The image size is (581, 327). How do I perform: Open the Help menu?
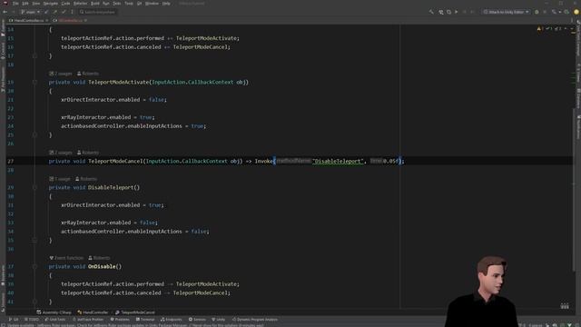coord(166,4)
